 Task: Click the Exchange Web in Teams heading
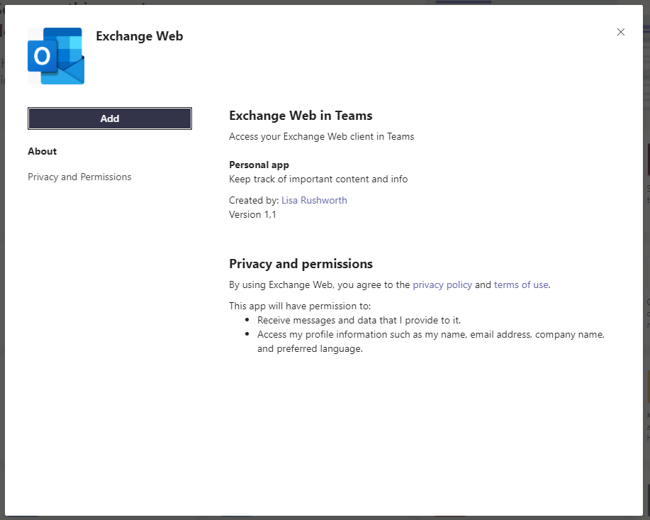point(301,116)
